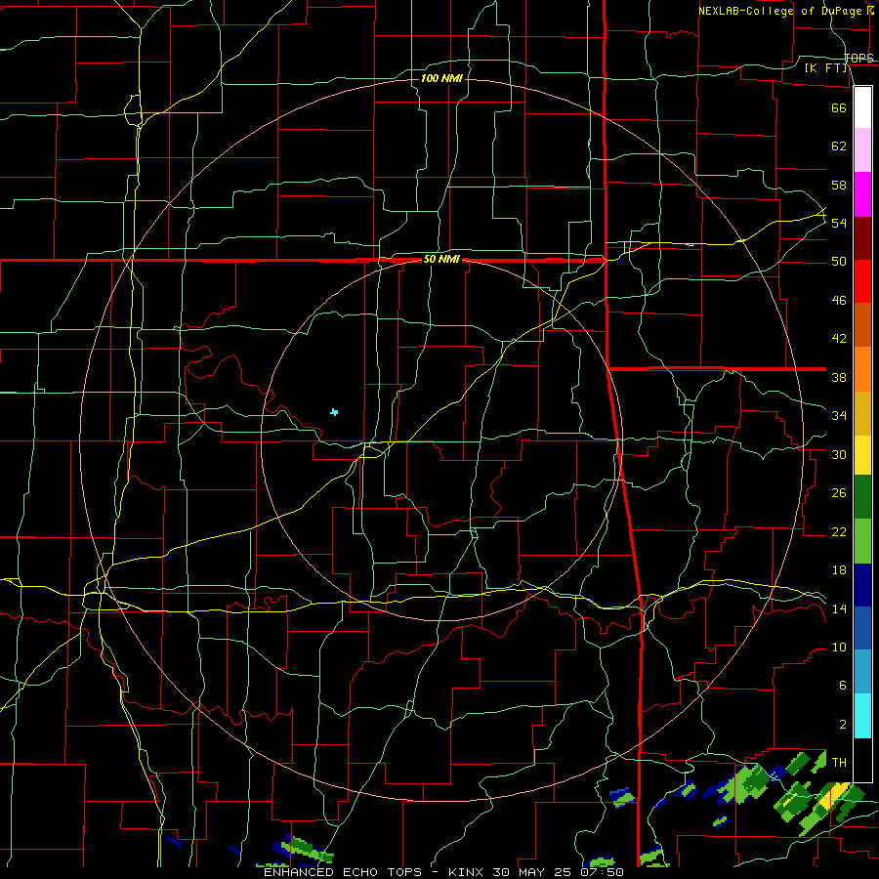Click the '10' legend value
This screenshot has width=879, height=879.
point(839,648)
